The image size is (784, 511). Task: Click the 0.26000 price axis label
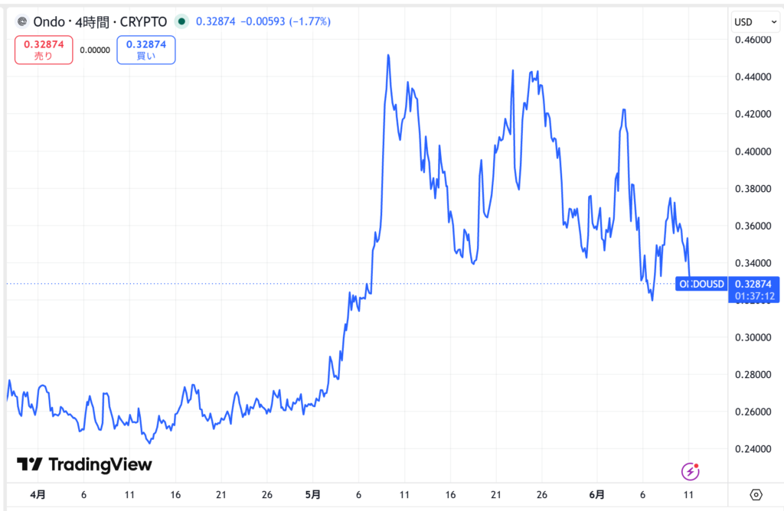point(753,412)
